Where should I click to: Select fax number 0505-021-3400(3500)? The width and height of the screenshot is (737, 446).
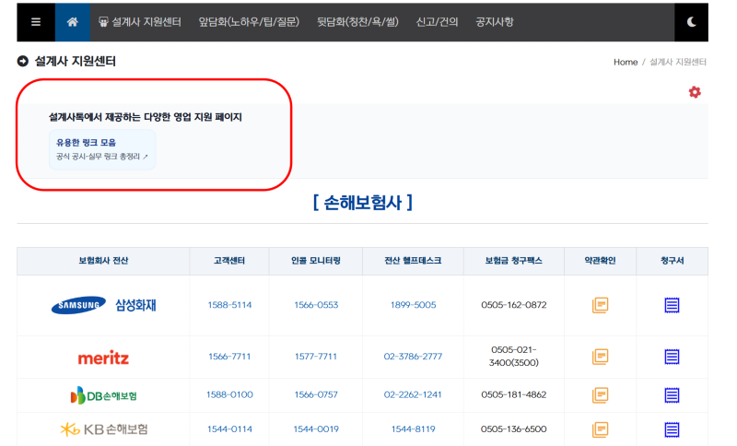pyautogui.click(x=514, y=357)
